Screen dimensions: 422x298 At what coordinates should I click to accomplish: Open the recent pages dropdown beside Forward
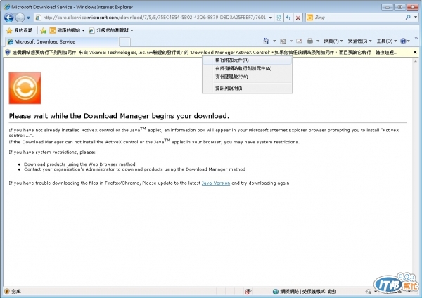coord(28,18)
